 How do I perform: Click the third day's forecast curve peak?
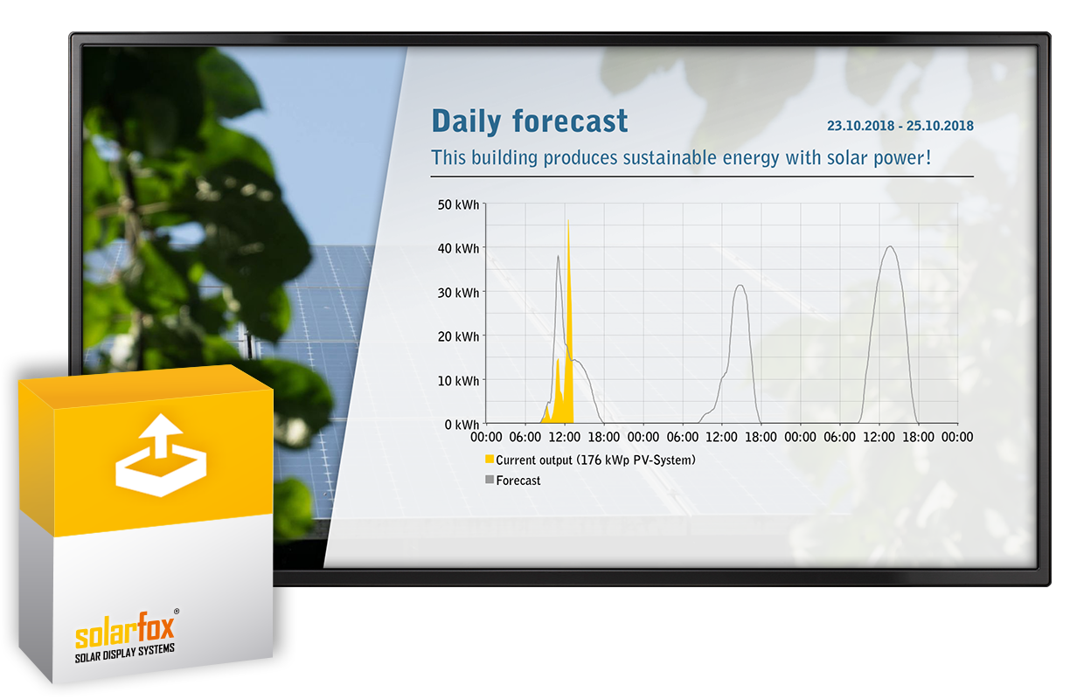coord(890,247)
